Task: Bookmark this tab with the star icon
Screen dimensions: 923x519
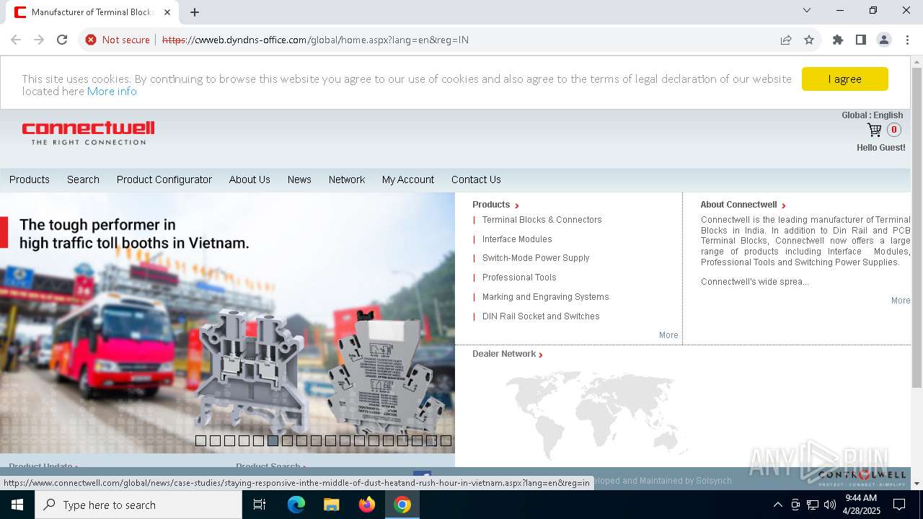Action: coord(809,40)
